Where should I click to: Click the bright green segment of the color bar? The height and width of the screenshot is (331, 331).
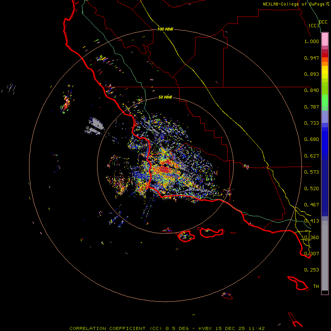tap(325, 100)
